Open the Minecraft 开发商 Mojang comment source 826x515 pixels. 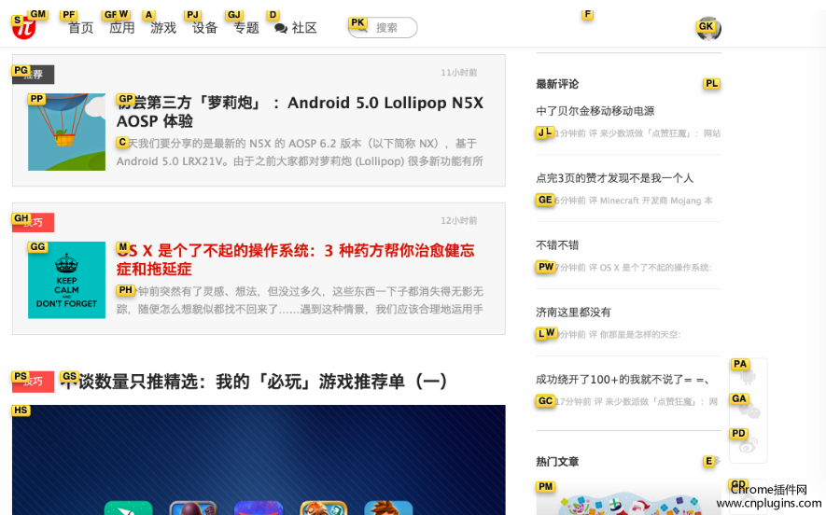click(624, 201)
